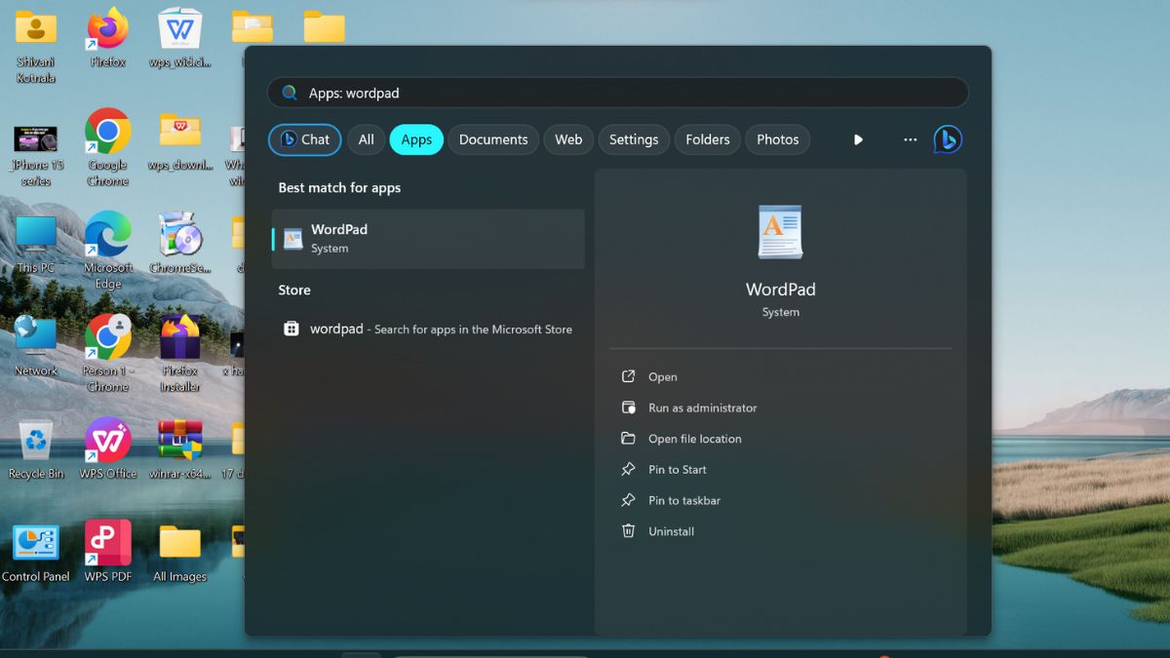Viewport: 1170px width, 658px height.
Task: Switch to the All filter tab
Action: tap(366, 139)
